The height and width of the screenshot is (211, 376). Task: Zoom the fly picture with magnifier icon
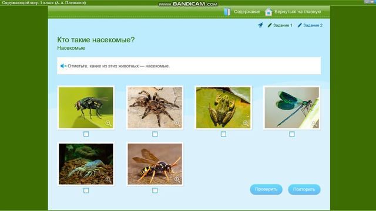(108, 123)
